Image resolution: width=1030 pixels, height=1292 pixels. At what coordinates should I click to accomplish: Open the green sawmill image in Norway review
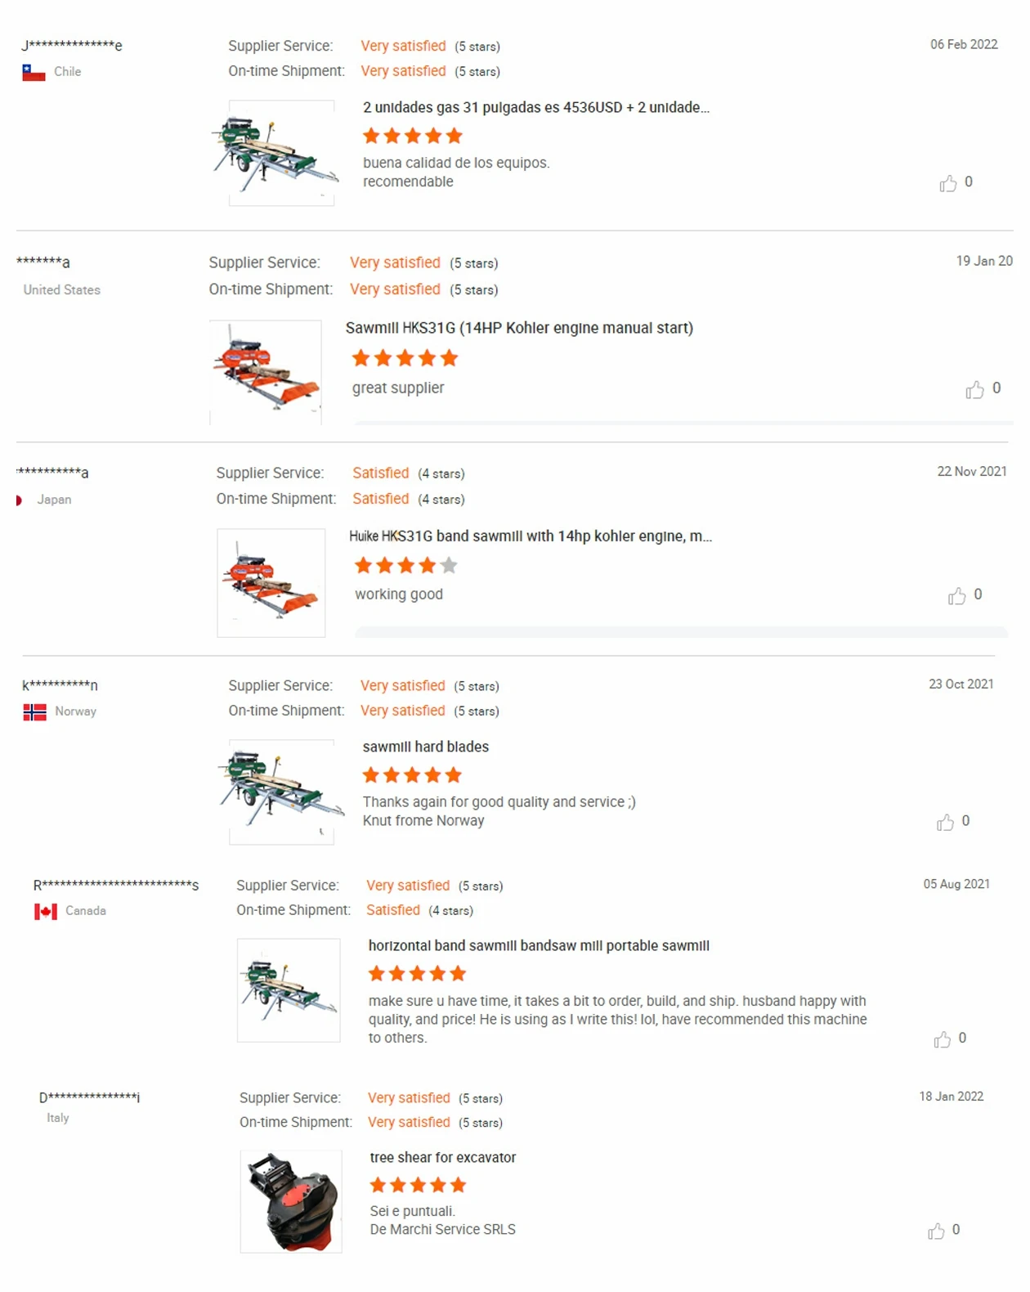281,792
